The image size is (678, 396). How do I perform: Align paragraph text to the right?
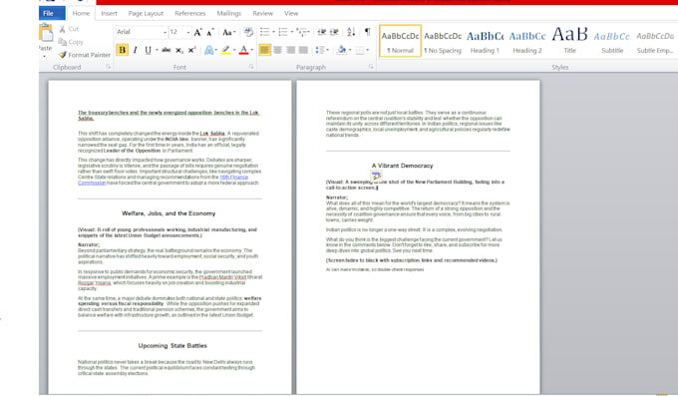pyautogui.click(x=290, y=50)
